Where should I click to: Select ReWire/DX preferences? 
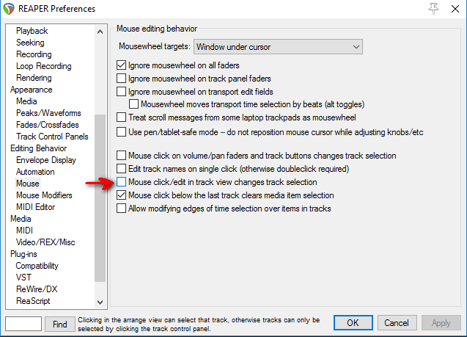pyautogui.click(x=37, y=289)
